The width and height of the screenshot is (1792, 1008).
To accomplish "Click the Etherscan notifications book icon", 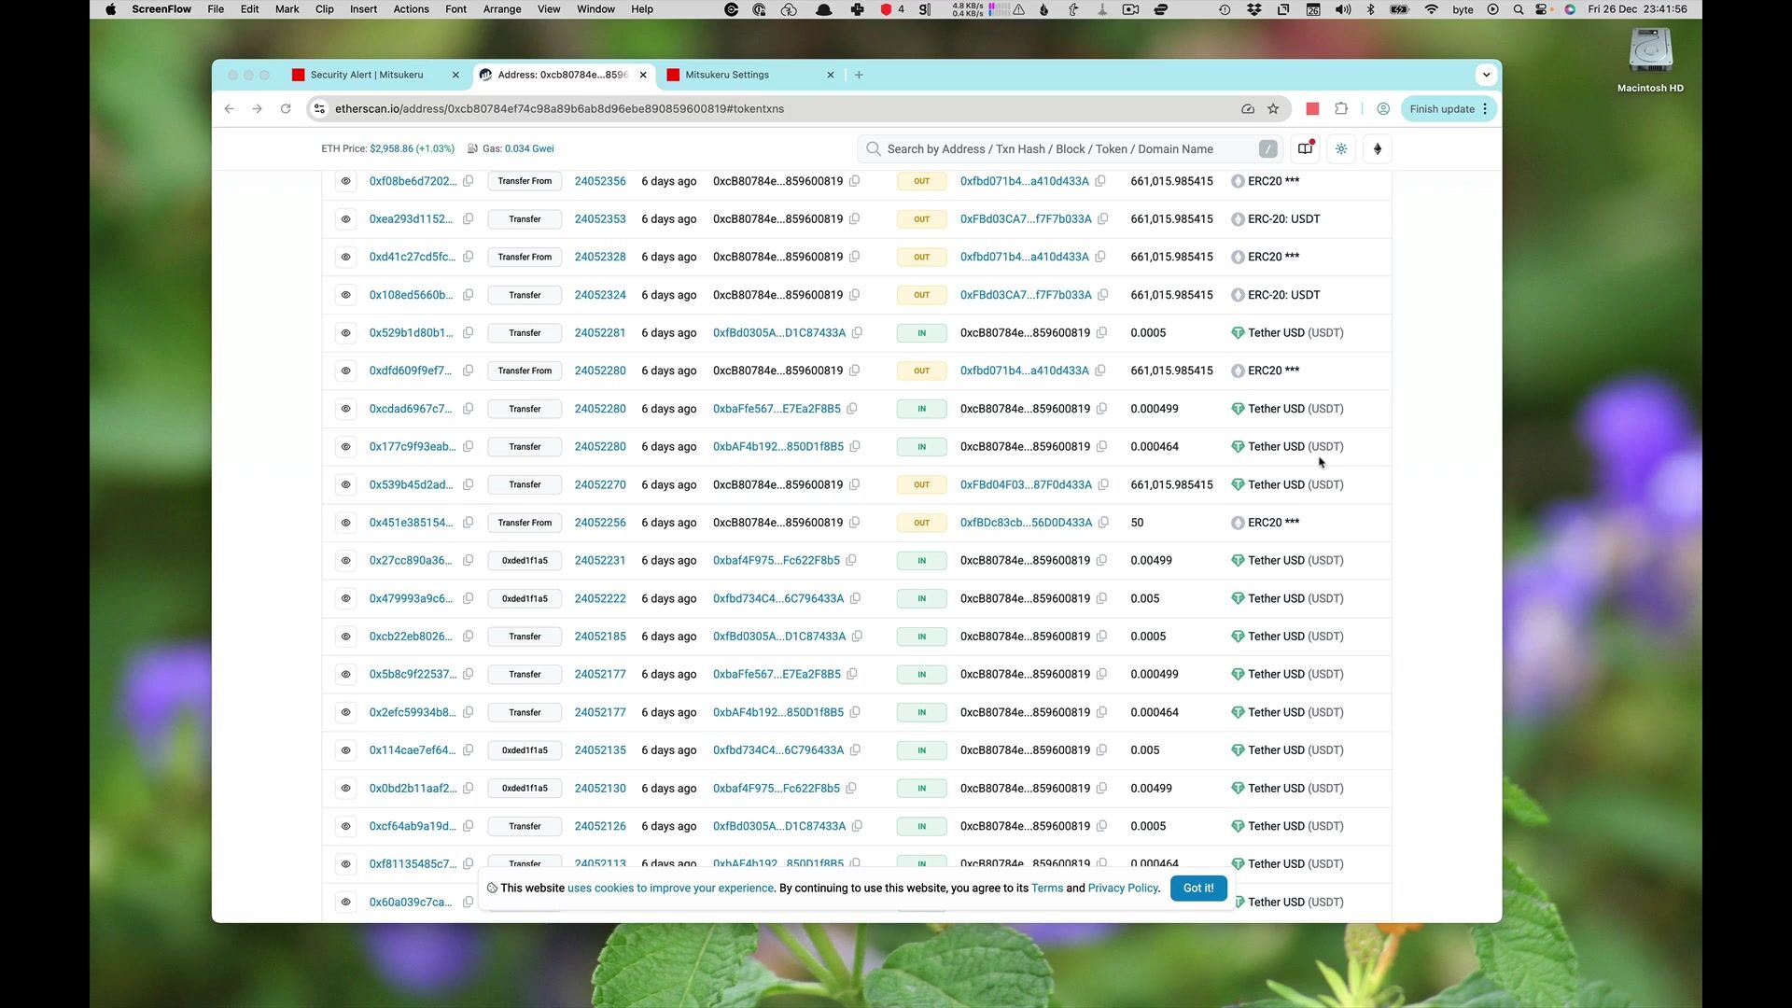I will [1305, 149].
